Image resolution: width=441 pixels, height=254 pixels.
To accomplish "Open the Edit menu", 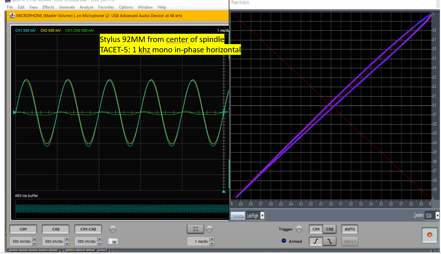I will [21, 7].
